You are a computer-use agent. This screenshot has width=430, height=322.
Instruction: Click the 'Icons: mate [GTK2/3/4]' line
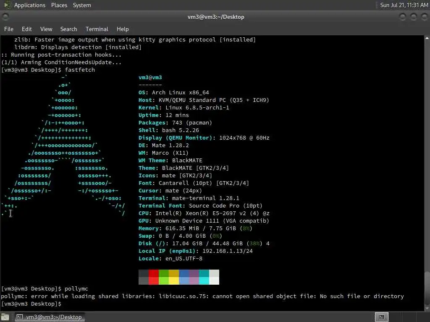[x=175, y=176]
